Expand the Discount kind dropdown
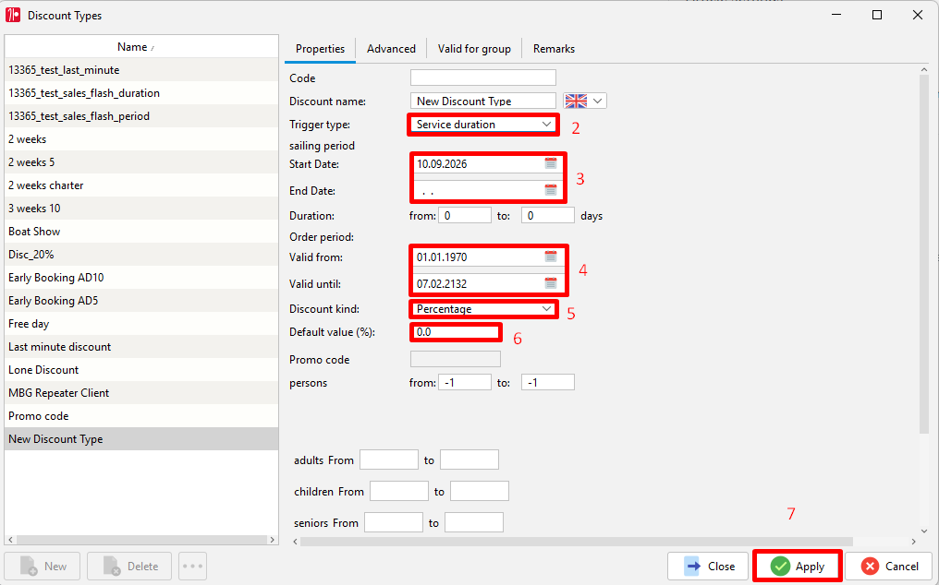The height and width of the screenshot is (585, 939). click(x=547, y=309)
